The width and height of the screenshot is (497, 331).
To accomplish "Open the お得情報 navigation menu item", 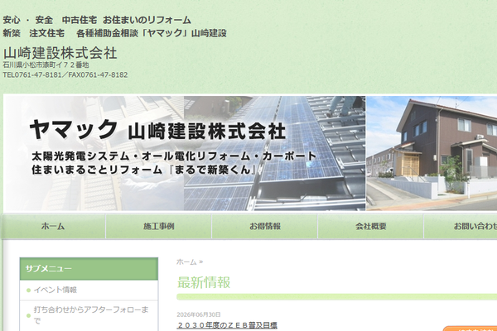I will [x=265, y=226].
